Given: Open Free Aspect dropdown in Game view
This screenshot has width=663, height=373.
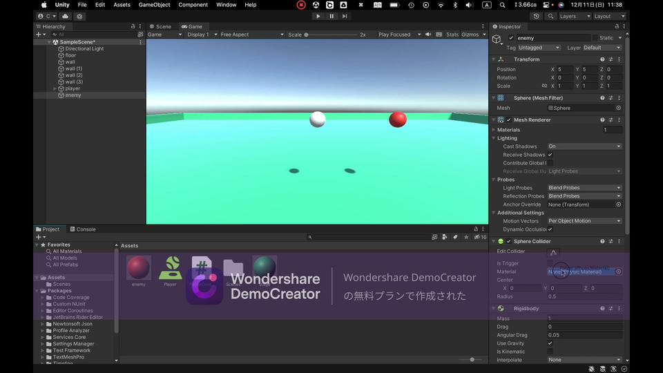Looking at the screenshot, I should pos(252,35).
